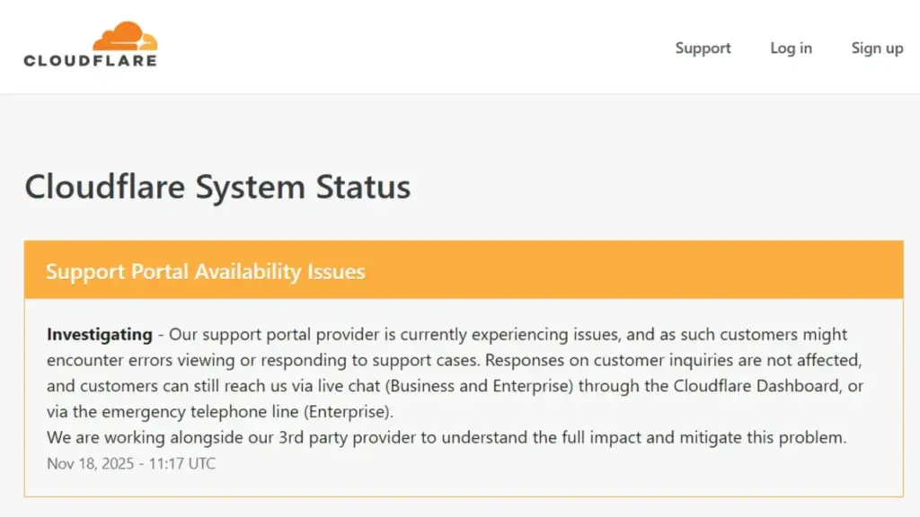Select the Cloudflare System Status page heading
The width and height of the screenshot is (920, 517).
pos(219,188)
